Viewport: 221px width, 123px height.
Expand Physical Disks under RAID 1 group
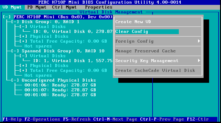(23, 37)
